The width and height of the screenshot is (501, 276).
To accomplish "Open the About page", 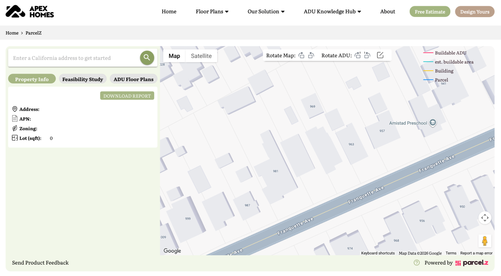I will point(387,12).
